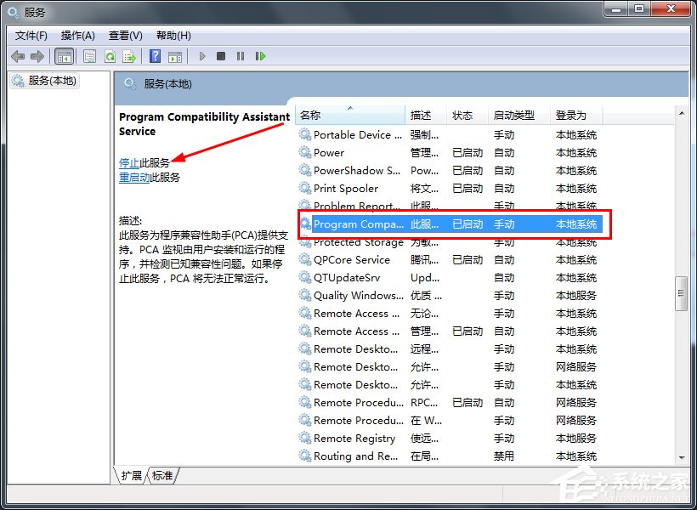Click the 停止 service link
697x510 pixels.
[x=128, y=161]
